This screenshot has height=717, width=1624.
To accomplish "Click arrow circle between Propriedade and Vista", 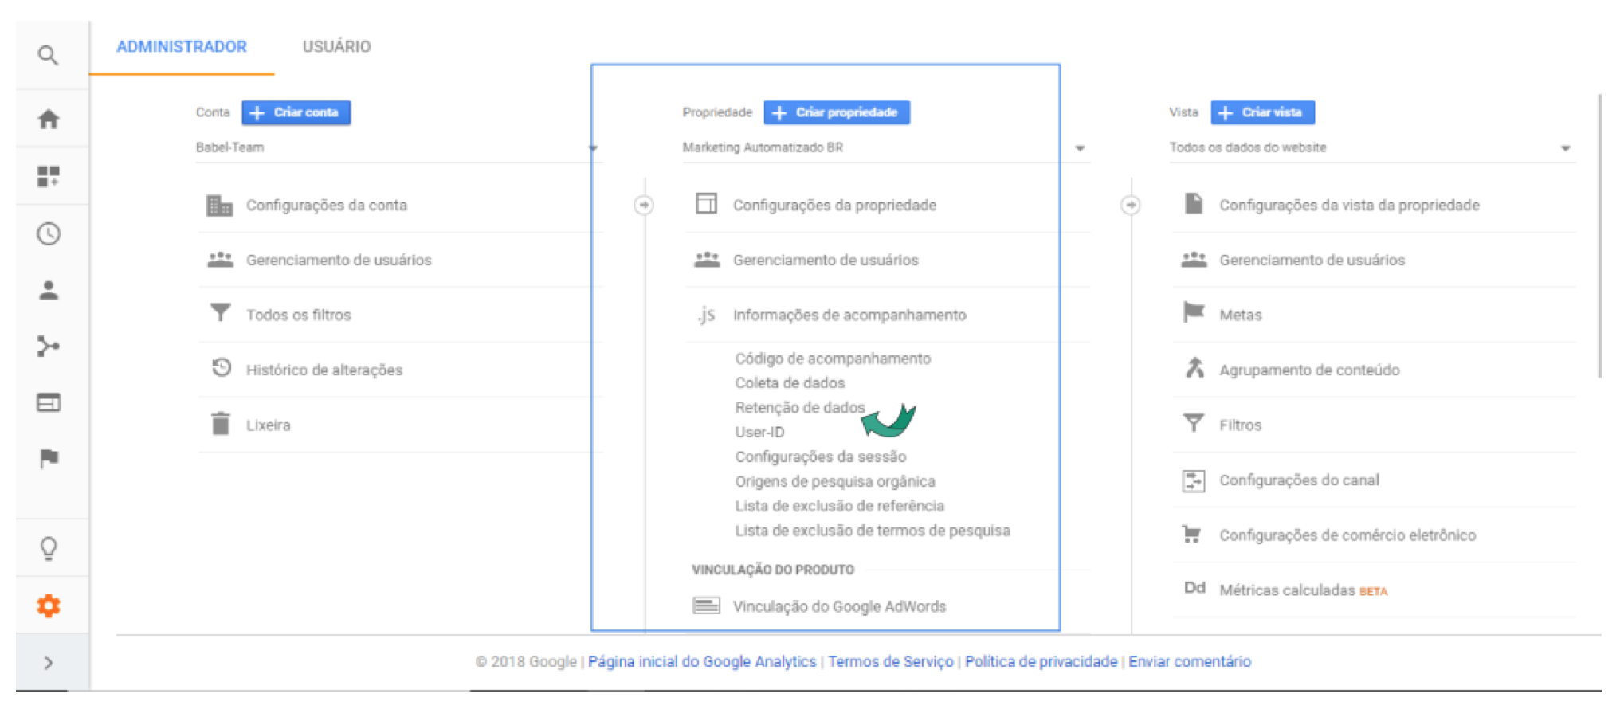I will (1130, 205).
